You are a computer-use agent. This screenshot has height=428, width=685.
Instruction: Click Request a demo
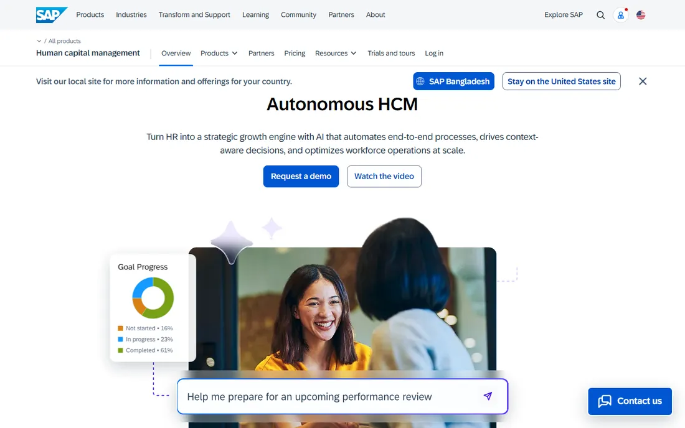[301, 176]
